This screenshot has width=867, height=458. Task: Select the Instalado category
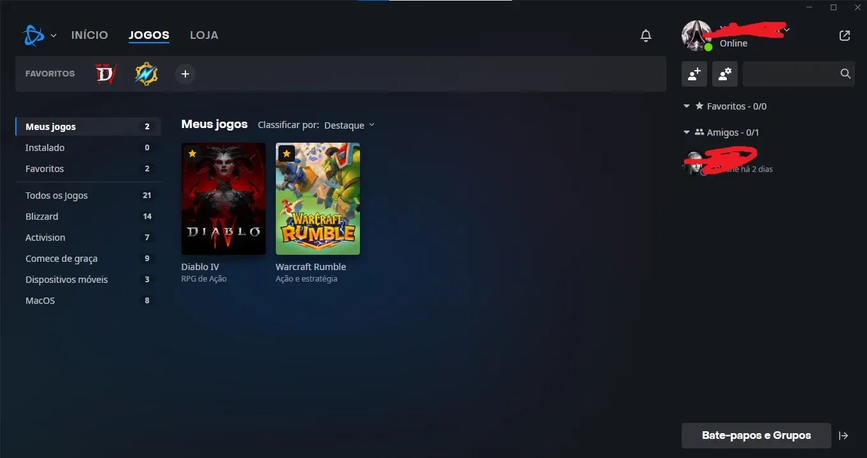click(88, 148)
